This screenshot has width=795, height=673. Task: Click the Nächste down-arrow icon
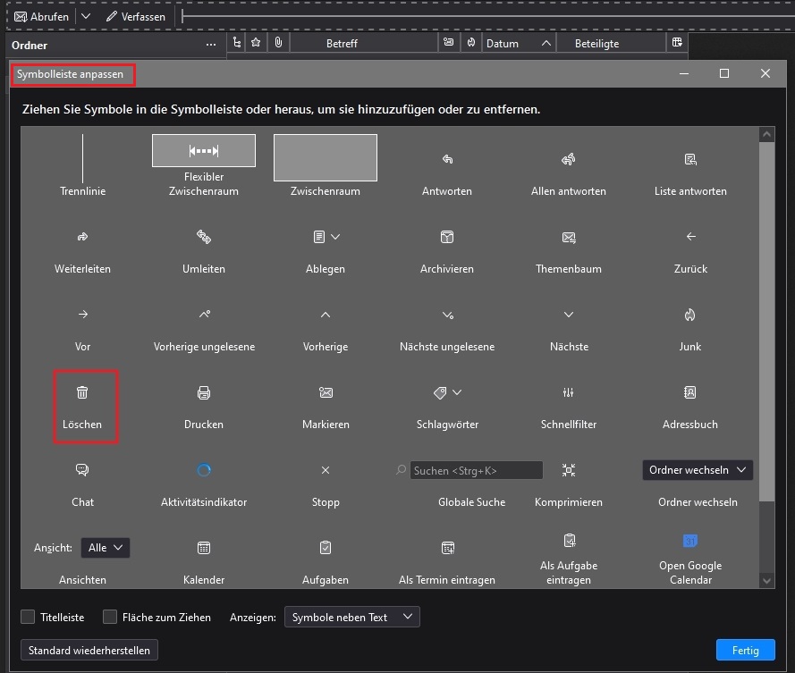[x=569, y=315]
